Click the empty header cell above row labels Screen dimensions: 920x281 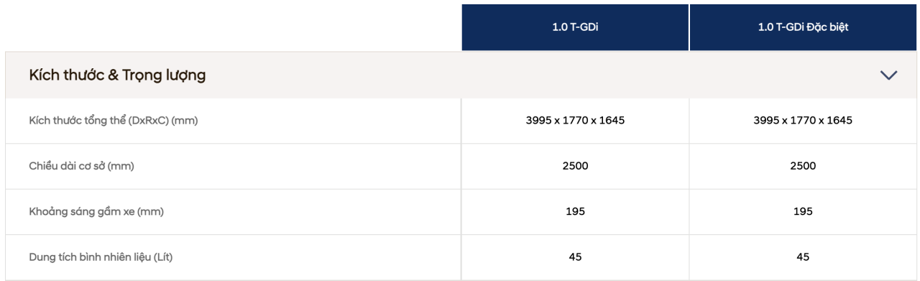(x=233, y=27)
